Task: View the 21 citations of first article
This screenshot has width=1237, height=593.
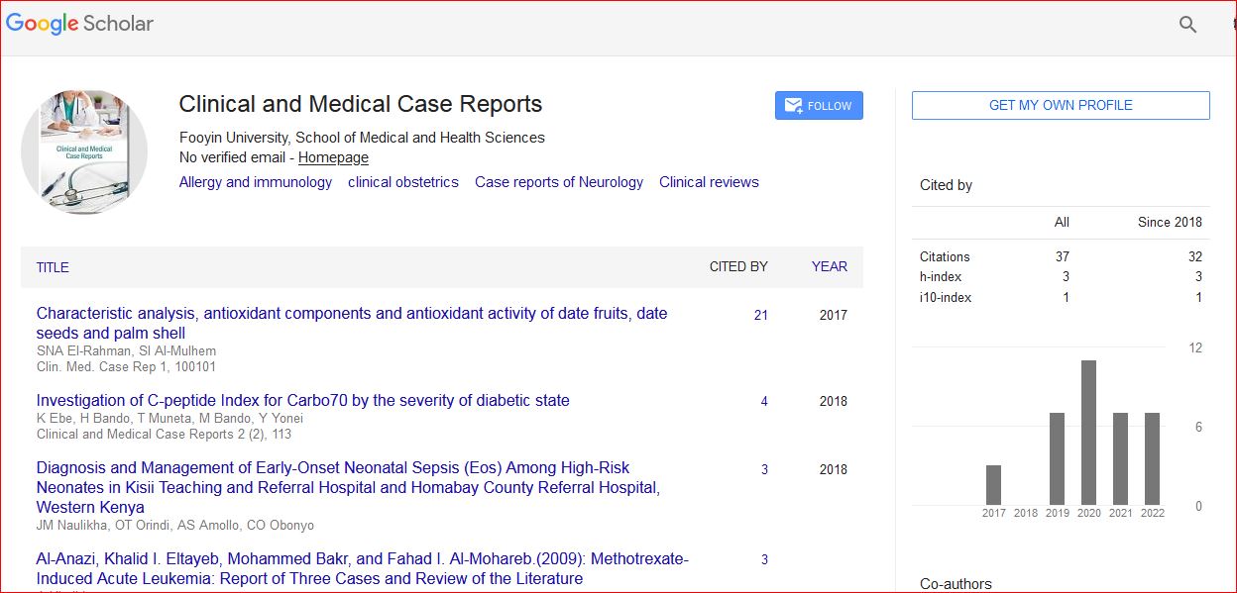Action: [x=760, y=316]
